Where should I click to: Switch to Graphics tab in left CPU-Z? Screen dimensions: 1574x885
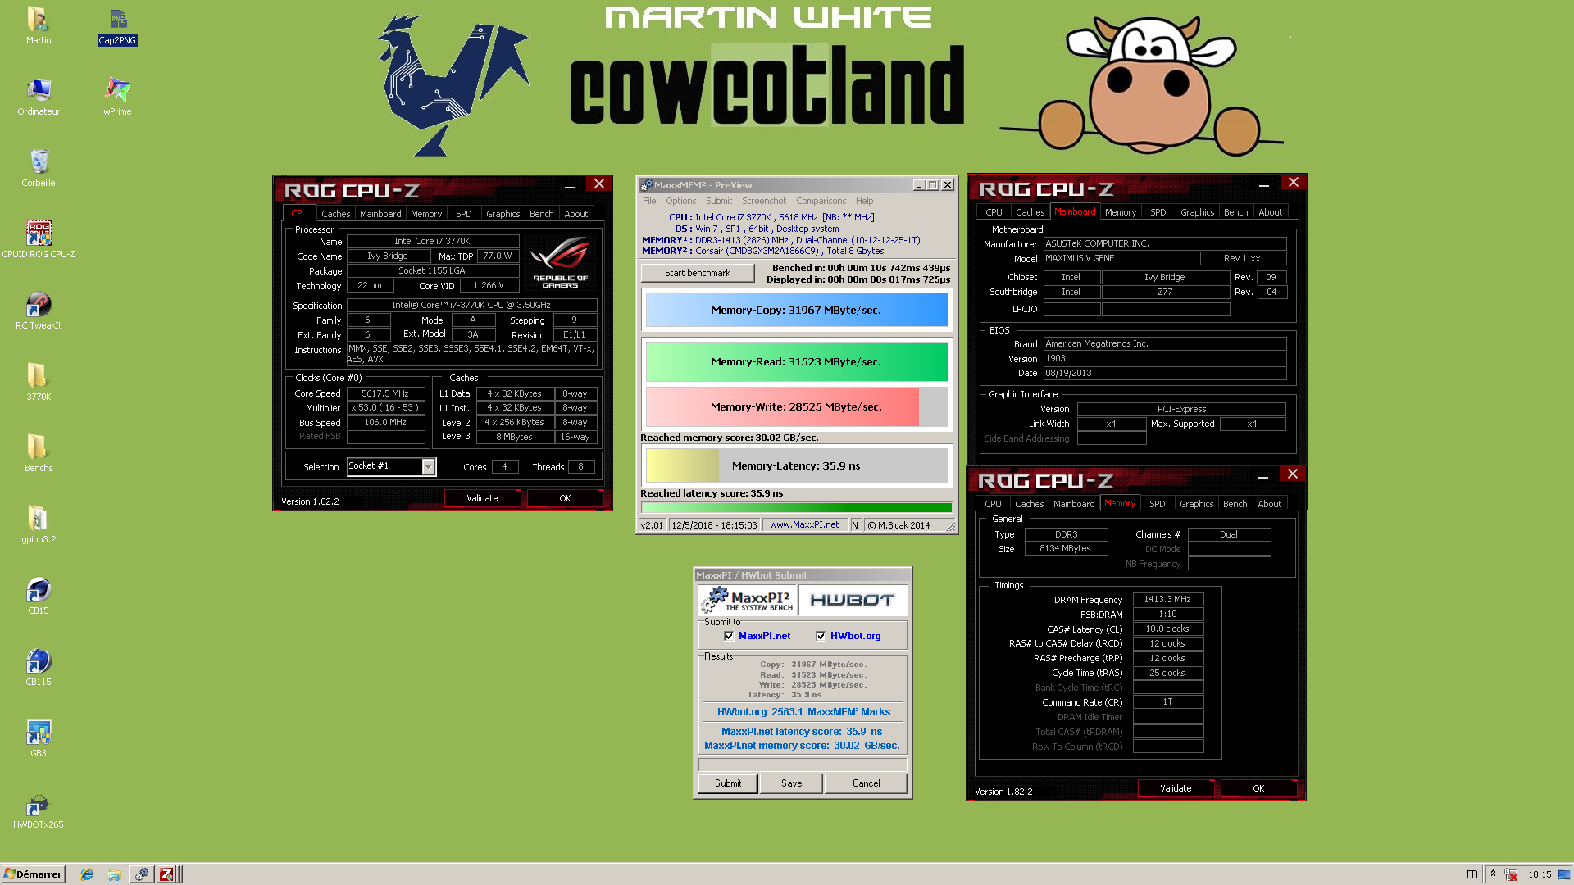[503, 214]
